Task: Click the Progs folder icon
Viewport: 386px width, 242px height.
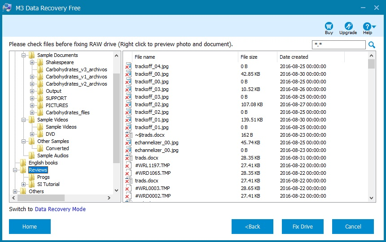Action: click(31, 177)
